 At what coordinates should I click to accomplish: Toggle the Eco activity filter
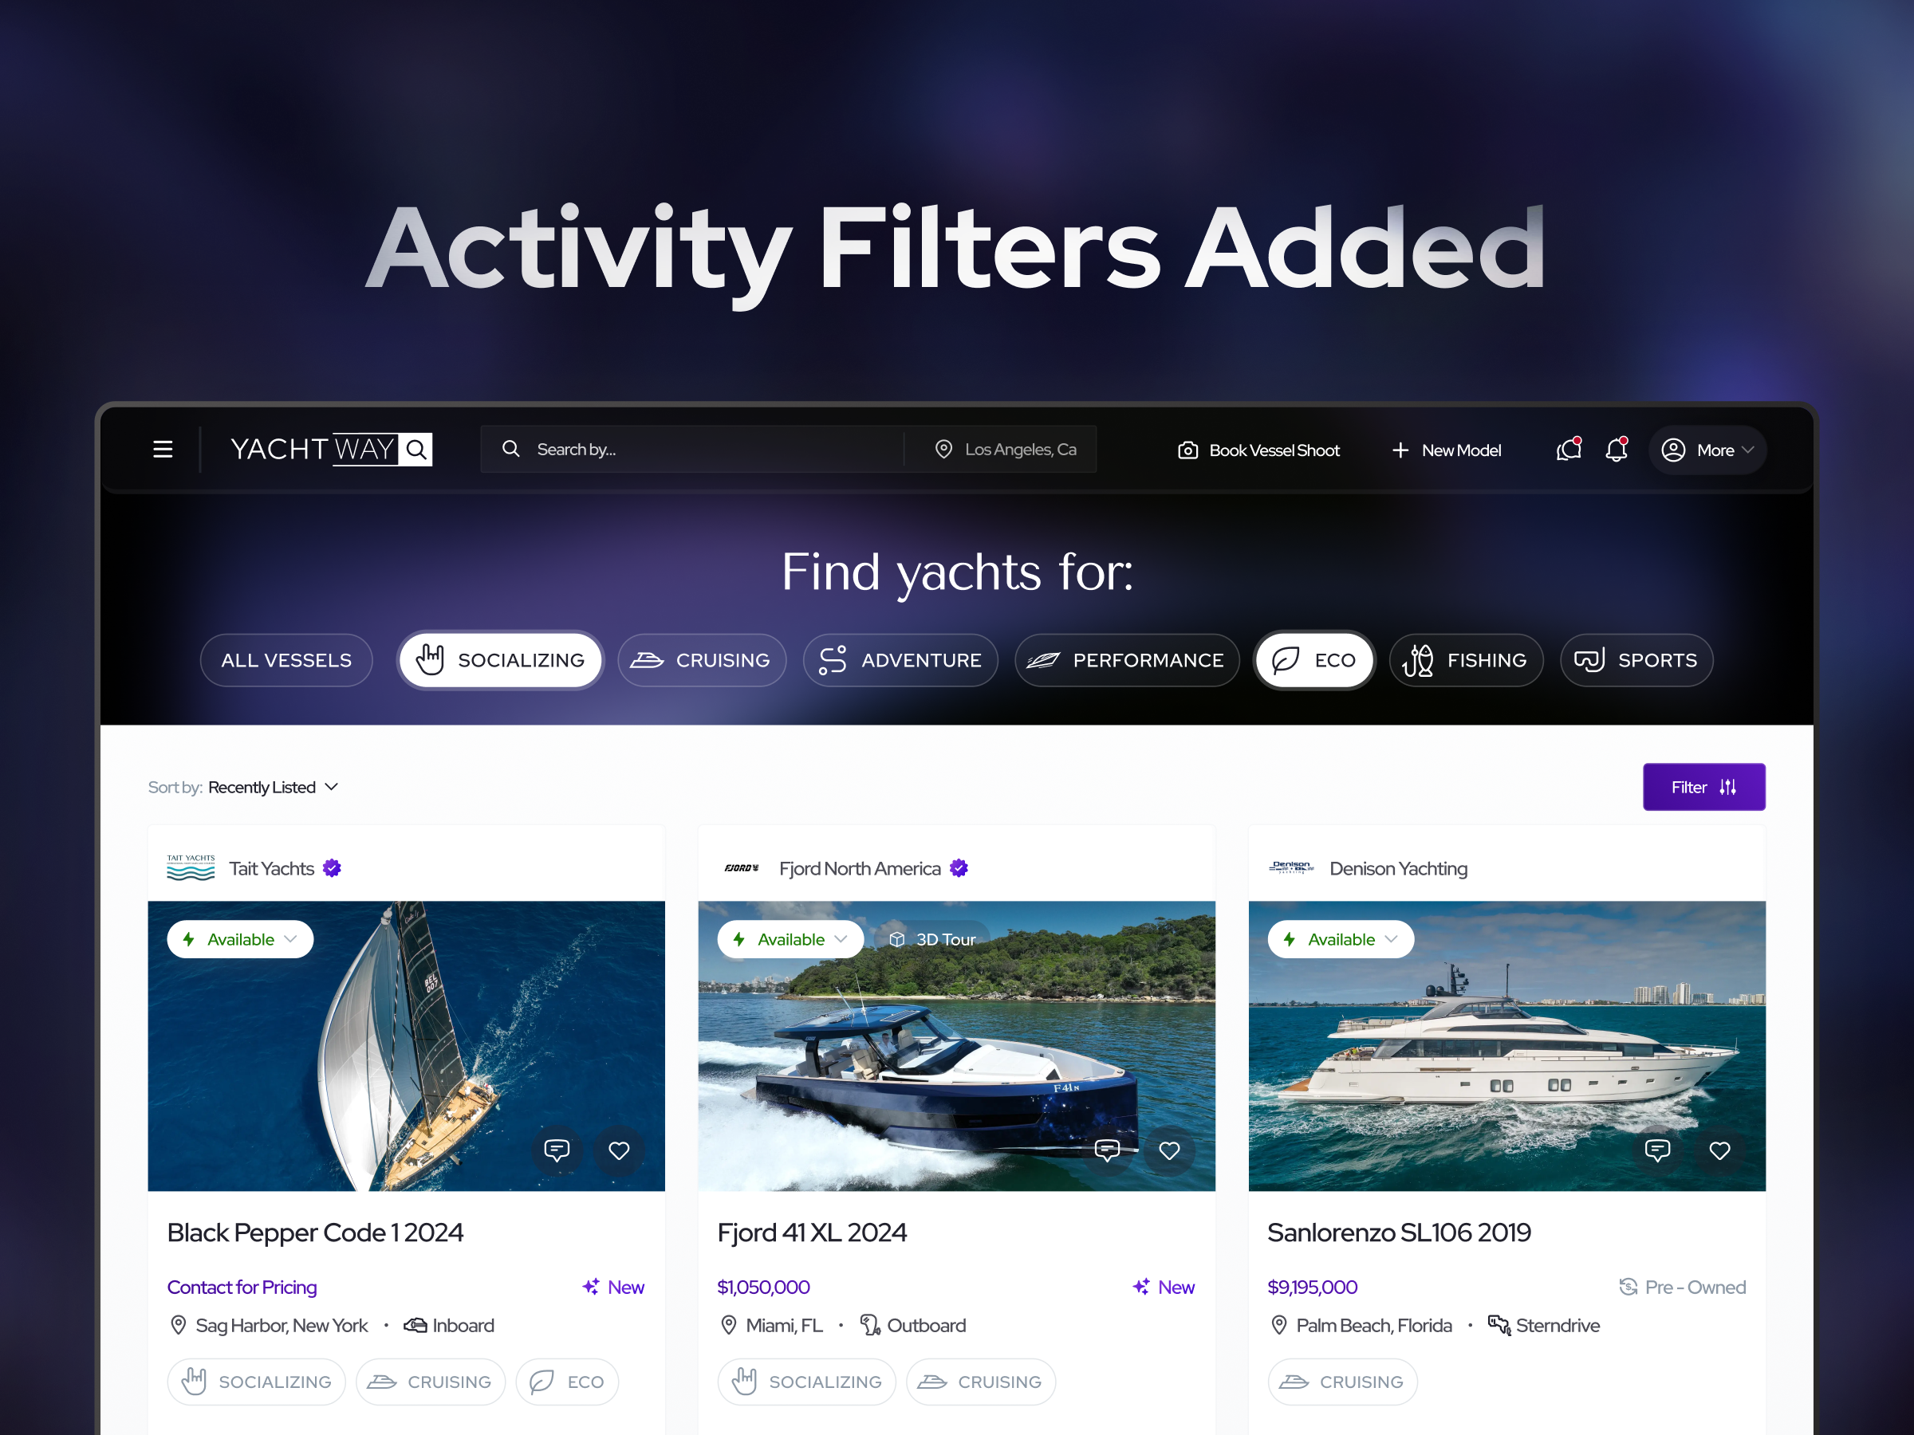click(x=1313, y=661)
